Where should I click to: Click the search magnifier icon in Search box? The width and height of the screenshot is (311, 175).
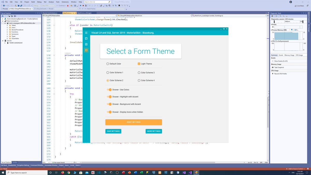(x=109, y=2)
